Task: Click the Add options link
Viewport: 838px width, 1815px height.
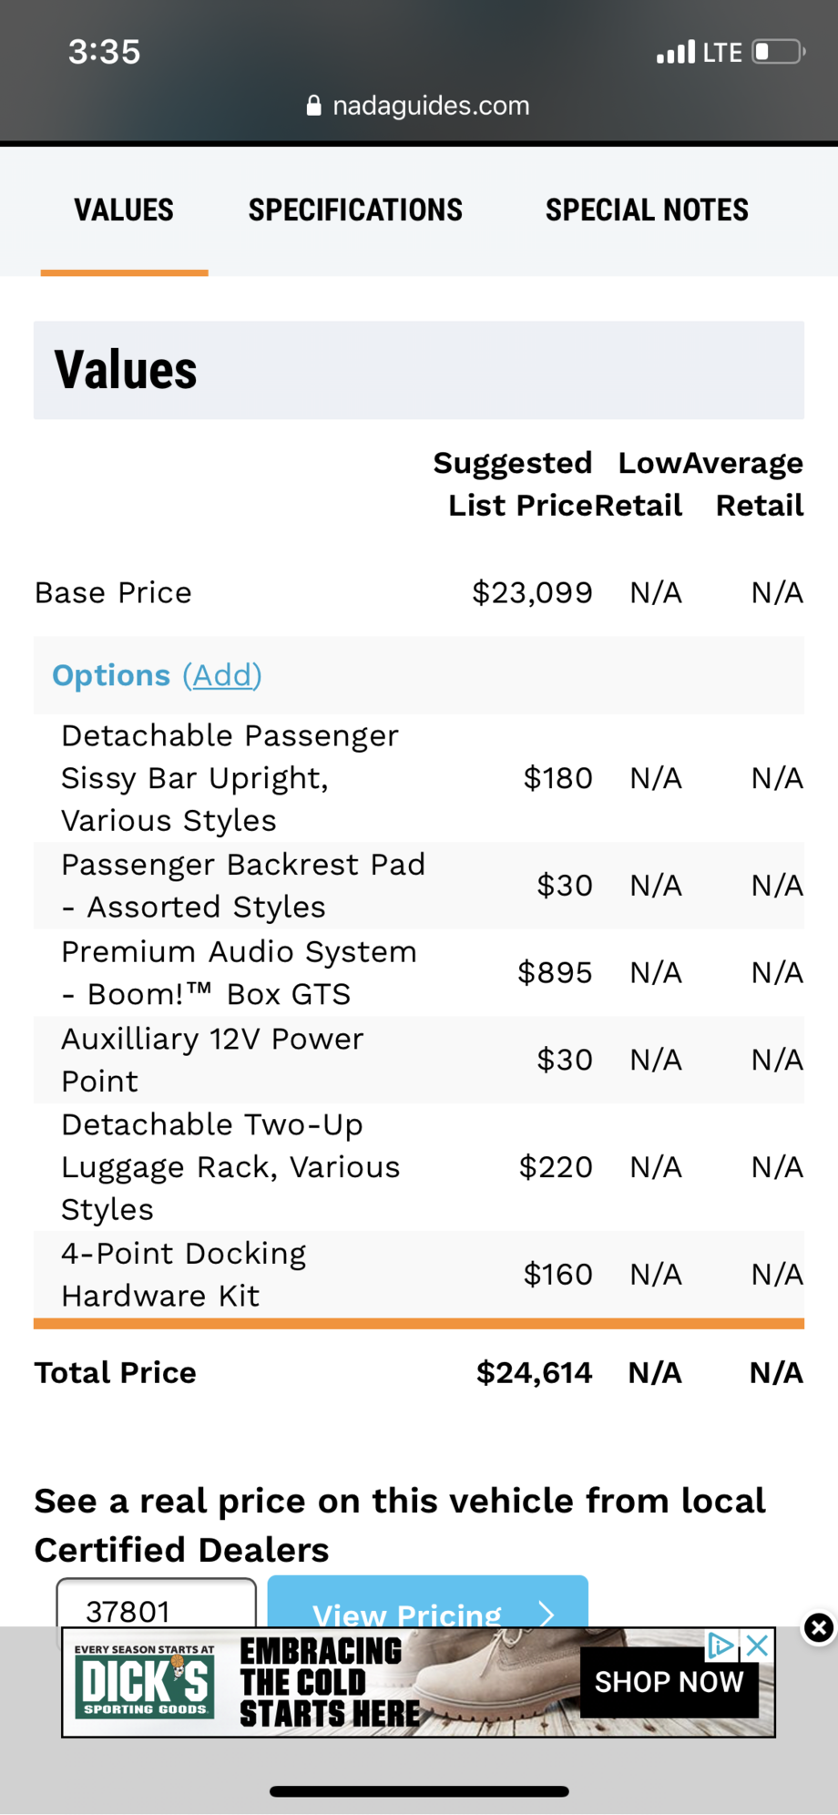Action: point(222,675)
